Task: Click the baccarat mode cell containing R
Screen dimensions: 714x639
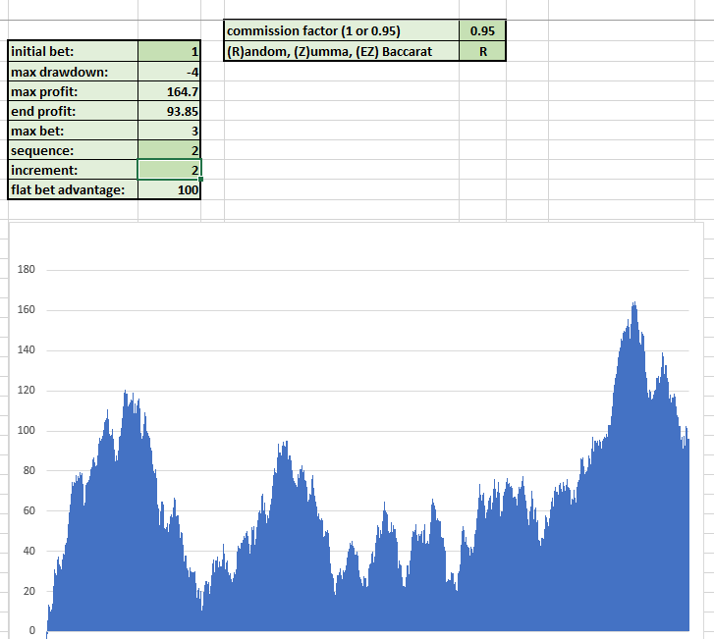Action: [481, 51]
